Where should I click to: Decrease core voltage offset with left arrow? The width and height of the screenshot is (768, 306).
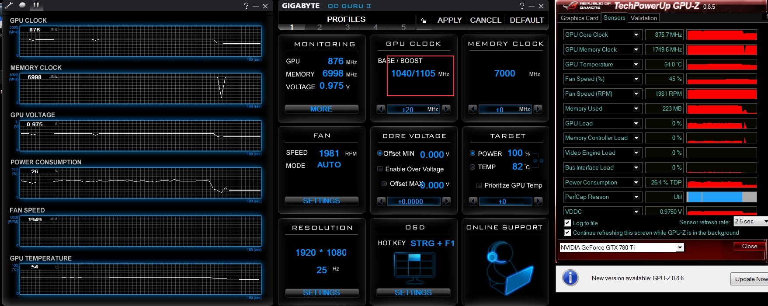381,201
